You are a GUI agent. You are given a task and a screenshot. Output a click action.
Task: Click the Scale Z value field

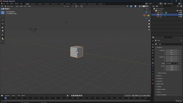pos(172,70)
